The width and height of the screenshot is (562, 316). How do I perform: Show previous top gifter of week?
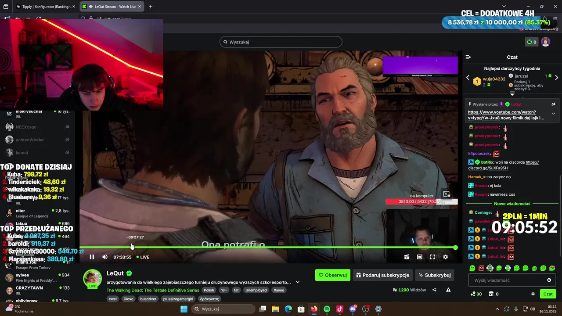pyautogui.click(x=468, y=78)
